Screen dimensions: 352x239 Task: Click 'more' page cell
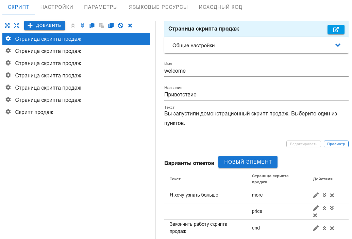coord(257,195)
